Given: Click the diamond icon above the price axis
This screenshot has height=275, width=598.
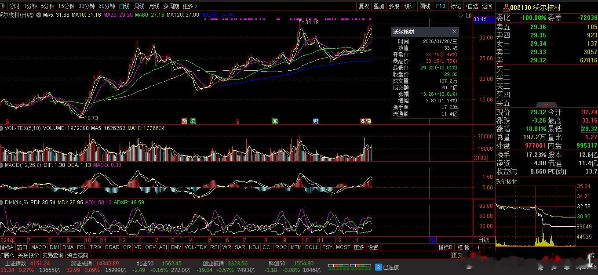Looking at the screenshot, I should pyautogui.click(x=461, y=15).
